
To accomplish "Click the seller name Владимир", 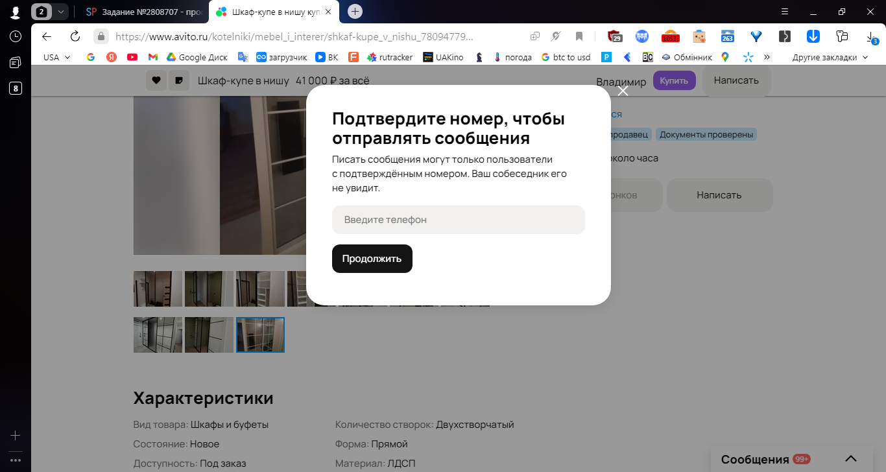I will pyautogui.click(x=621, y=82).
